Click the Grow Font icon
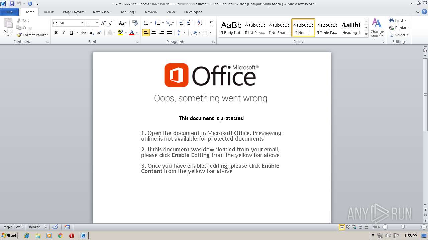 click(x=103, y=23)
